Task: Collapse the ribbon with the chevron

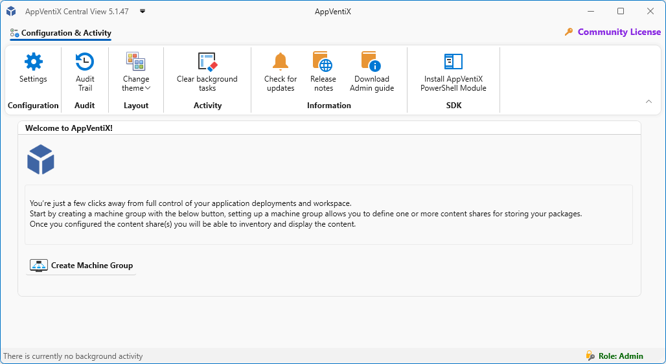Action: click(649, 102)
